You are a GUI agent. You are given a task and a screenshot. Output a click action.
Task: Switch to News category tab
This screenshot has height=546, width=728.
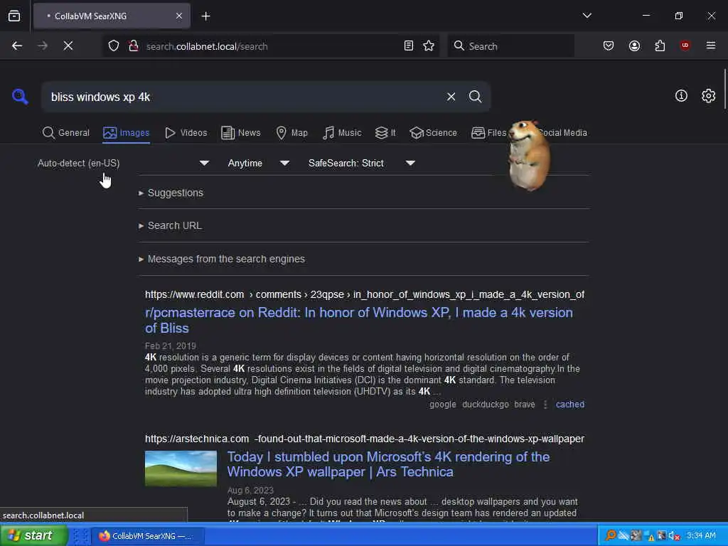241,133
